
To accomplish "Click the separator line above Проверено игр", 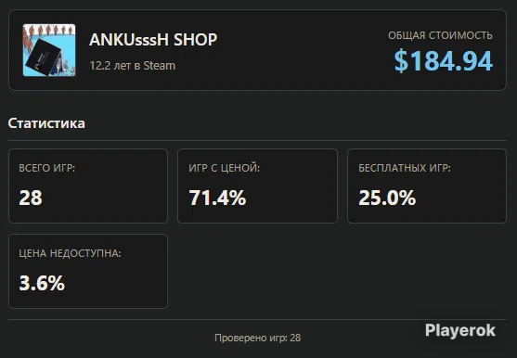I will 257,319.
